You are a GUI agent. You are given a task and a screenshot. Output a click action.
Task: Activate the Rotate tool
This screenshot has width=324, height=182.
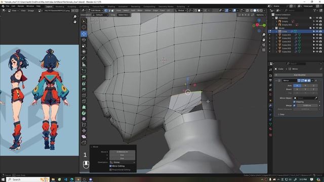pyautogui.click(x=84, y=39)
